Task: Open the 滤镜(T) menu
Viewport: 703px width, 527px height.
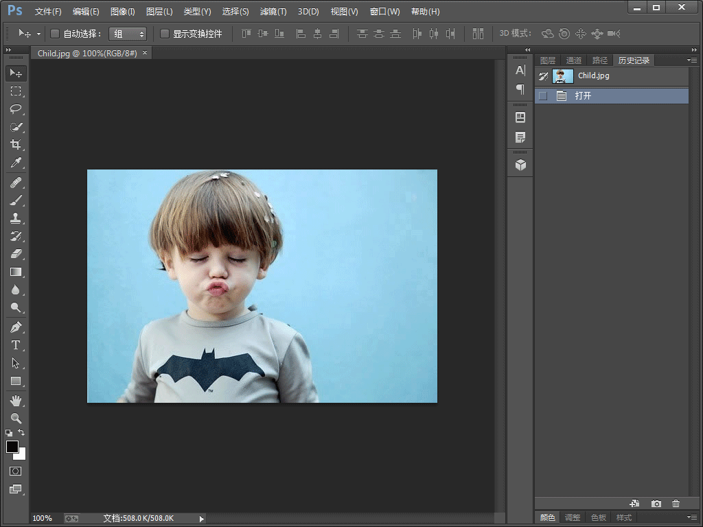Action: pos(273,12)
